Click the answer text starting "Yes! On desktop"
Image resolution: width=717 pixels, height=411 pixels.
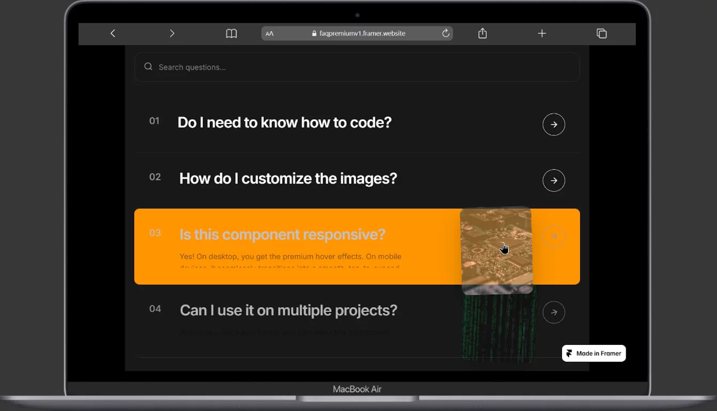(x=291, y=261)
